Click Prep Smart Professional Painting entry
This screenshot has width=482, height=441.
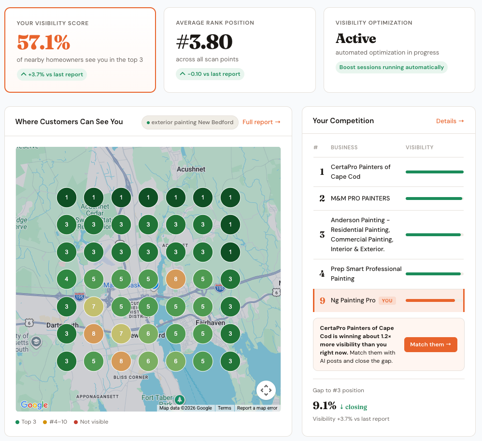[x=388, y=274]
